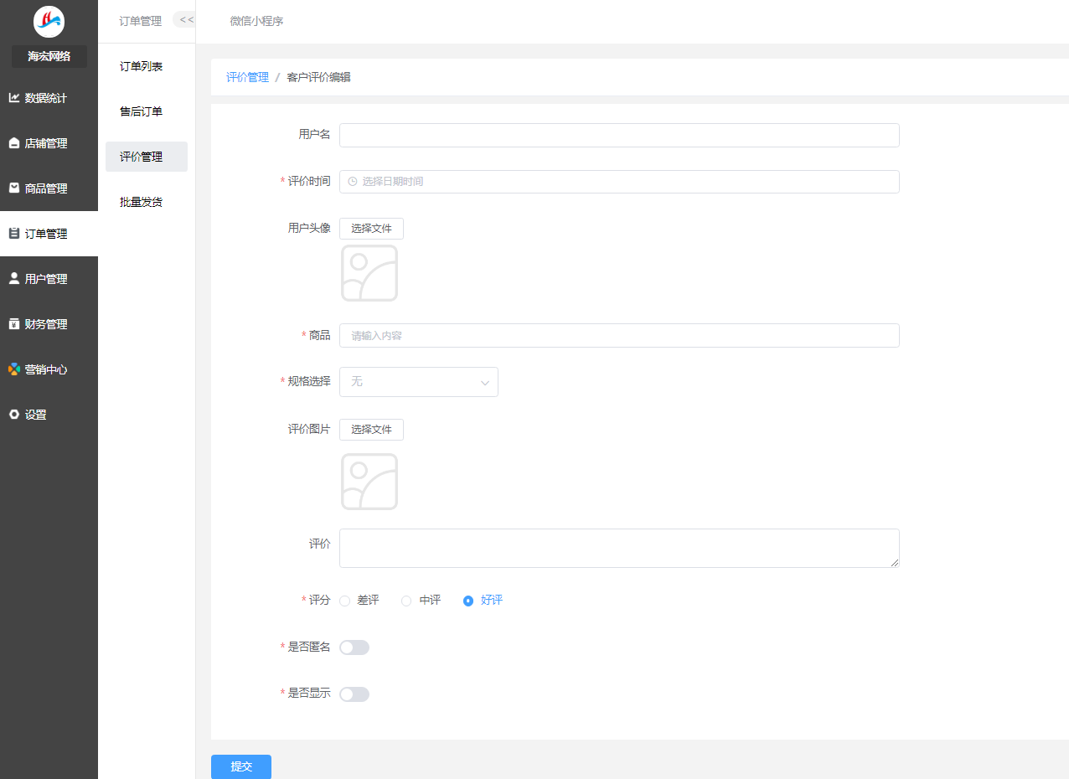1069x779 pixels.
Task: Click the 商品管理 bag icon
Action: point(14,188)
